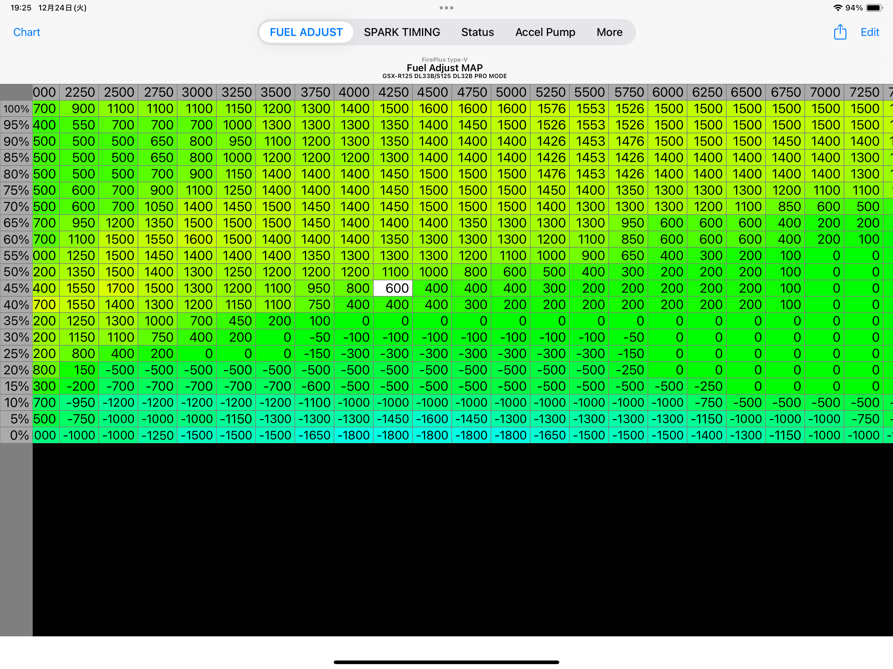Select cell -750 at 10% / 6250
The image size is (893, 669).
coord(706,402)
